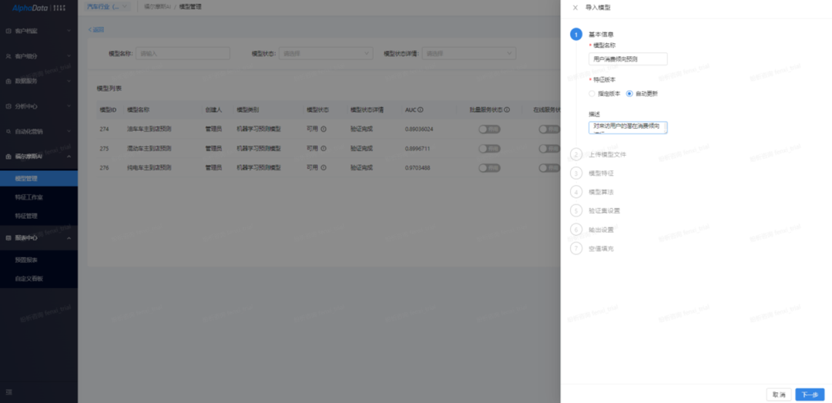
Task: Click the step 5 验证集设置 circle icon
Action: click(x=576, y=210)
